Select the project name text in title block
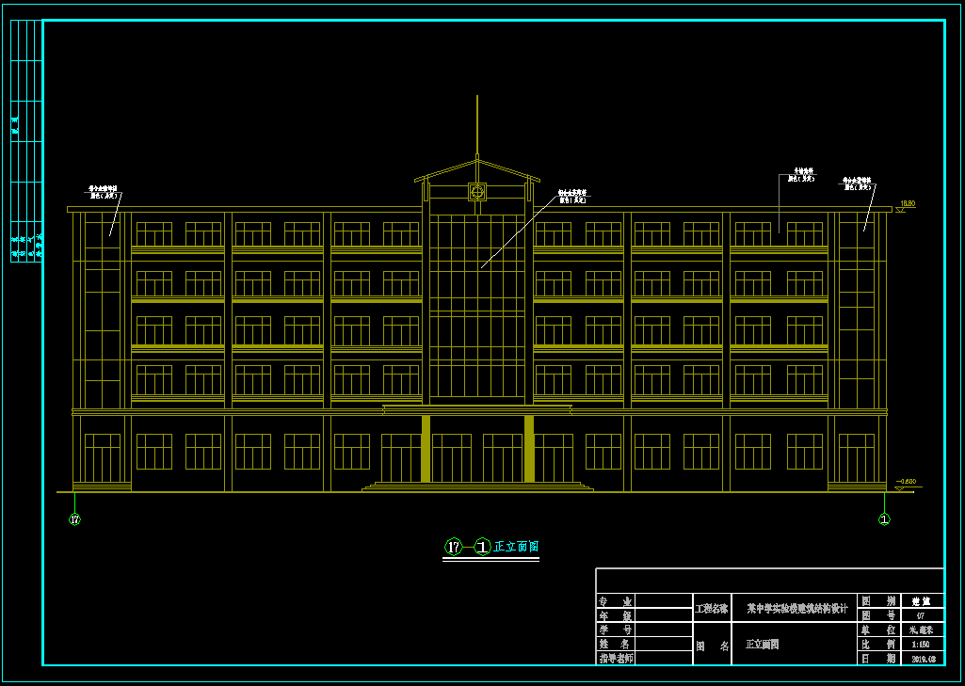Image resolution: width=965 pixels, height=686 pixels. tap(796, 608)
